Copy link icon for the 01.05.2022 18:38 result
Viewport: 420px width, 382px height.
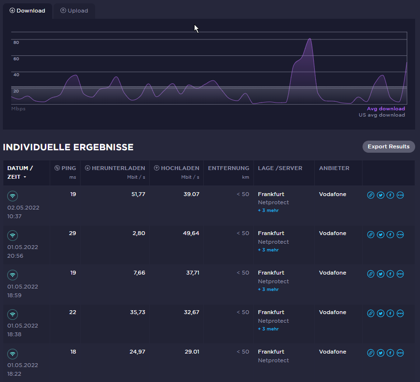[371, 314]
